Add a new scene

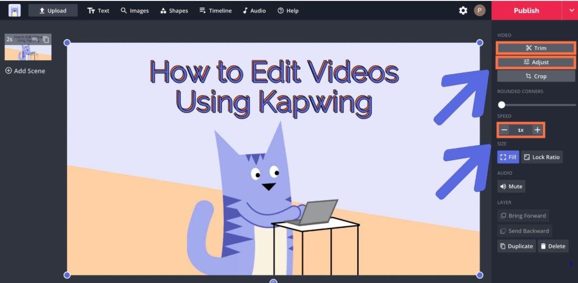[x=25, y=71]
